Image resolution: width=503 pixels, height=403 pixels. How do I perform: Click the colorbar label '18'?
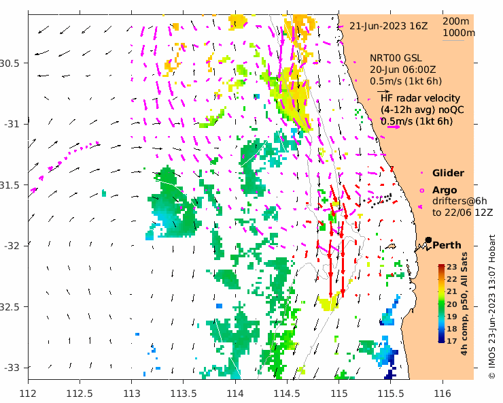452,329
